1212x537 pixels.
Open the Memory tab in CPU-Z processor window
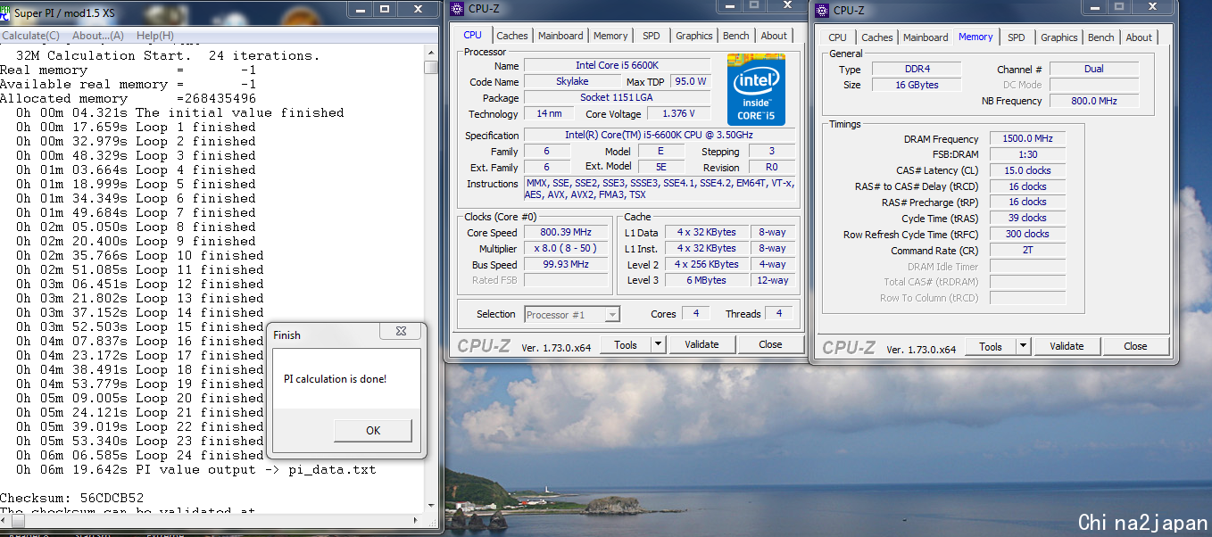coord(610,36)
